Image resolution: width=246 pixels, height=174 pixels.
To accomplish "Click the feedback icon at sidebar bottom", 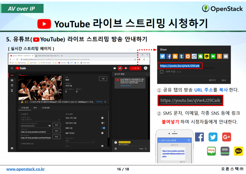I will click(12, 148).
